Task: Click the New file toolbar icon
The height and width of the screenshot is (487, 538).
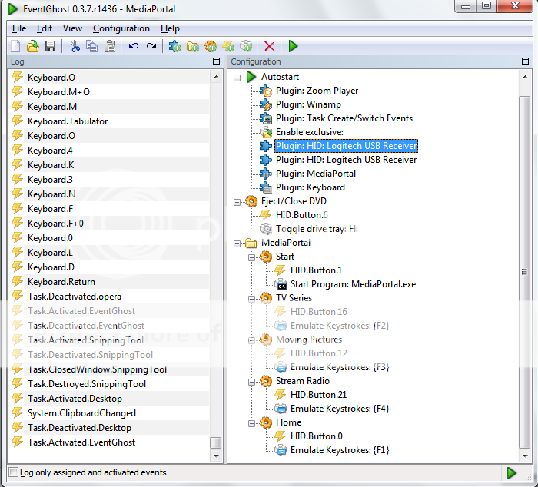Action: (15, 46)
